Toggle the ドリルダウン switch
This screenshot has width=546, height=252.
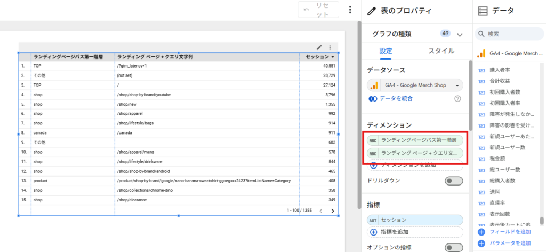click(454, 181)
